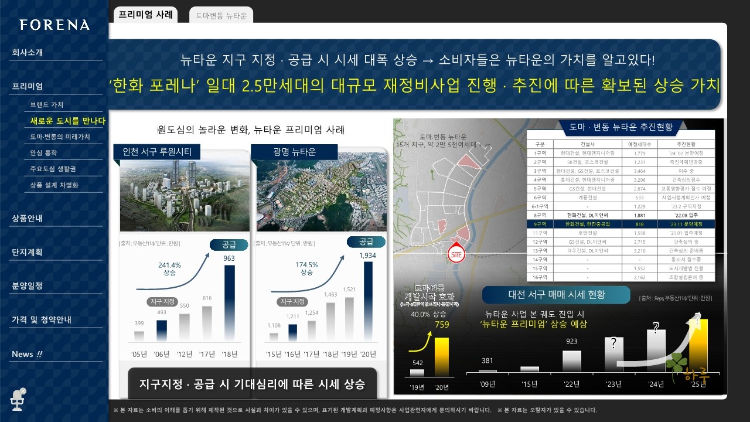Screen dimensions: 750x422
Task: Select the 5구역 row in the table
Action: pyautogui.click(x=621, y=189)
